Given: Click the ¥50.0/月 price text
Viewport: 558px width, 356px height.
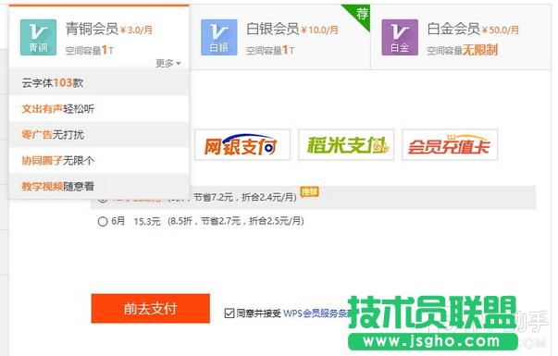Looking at the screenshot, I should pos(501,30).
